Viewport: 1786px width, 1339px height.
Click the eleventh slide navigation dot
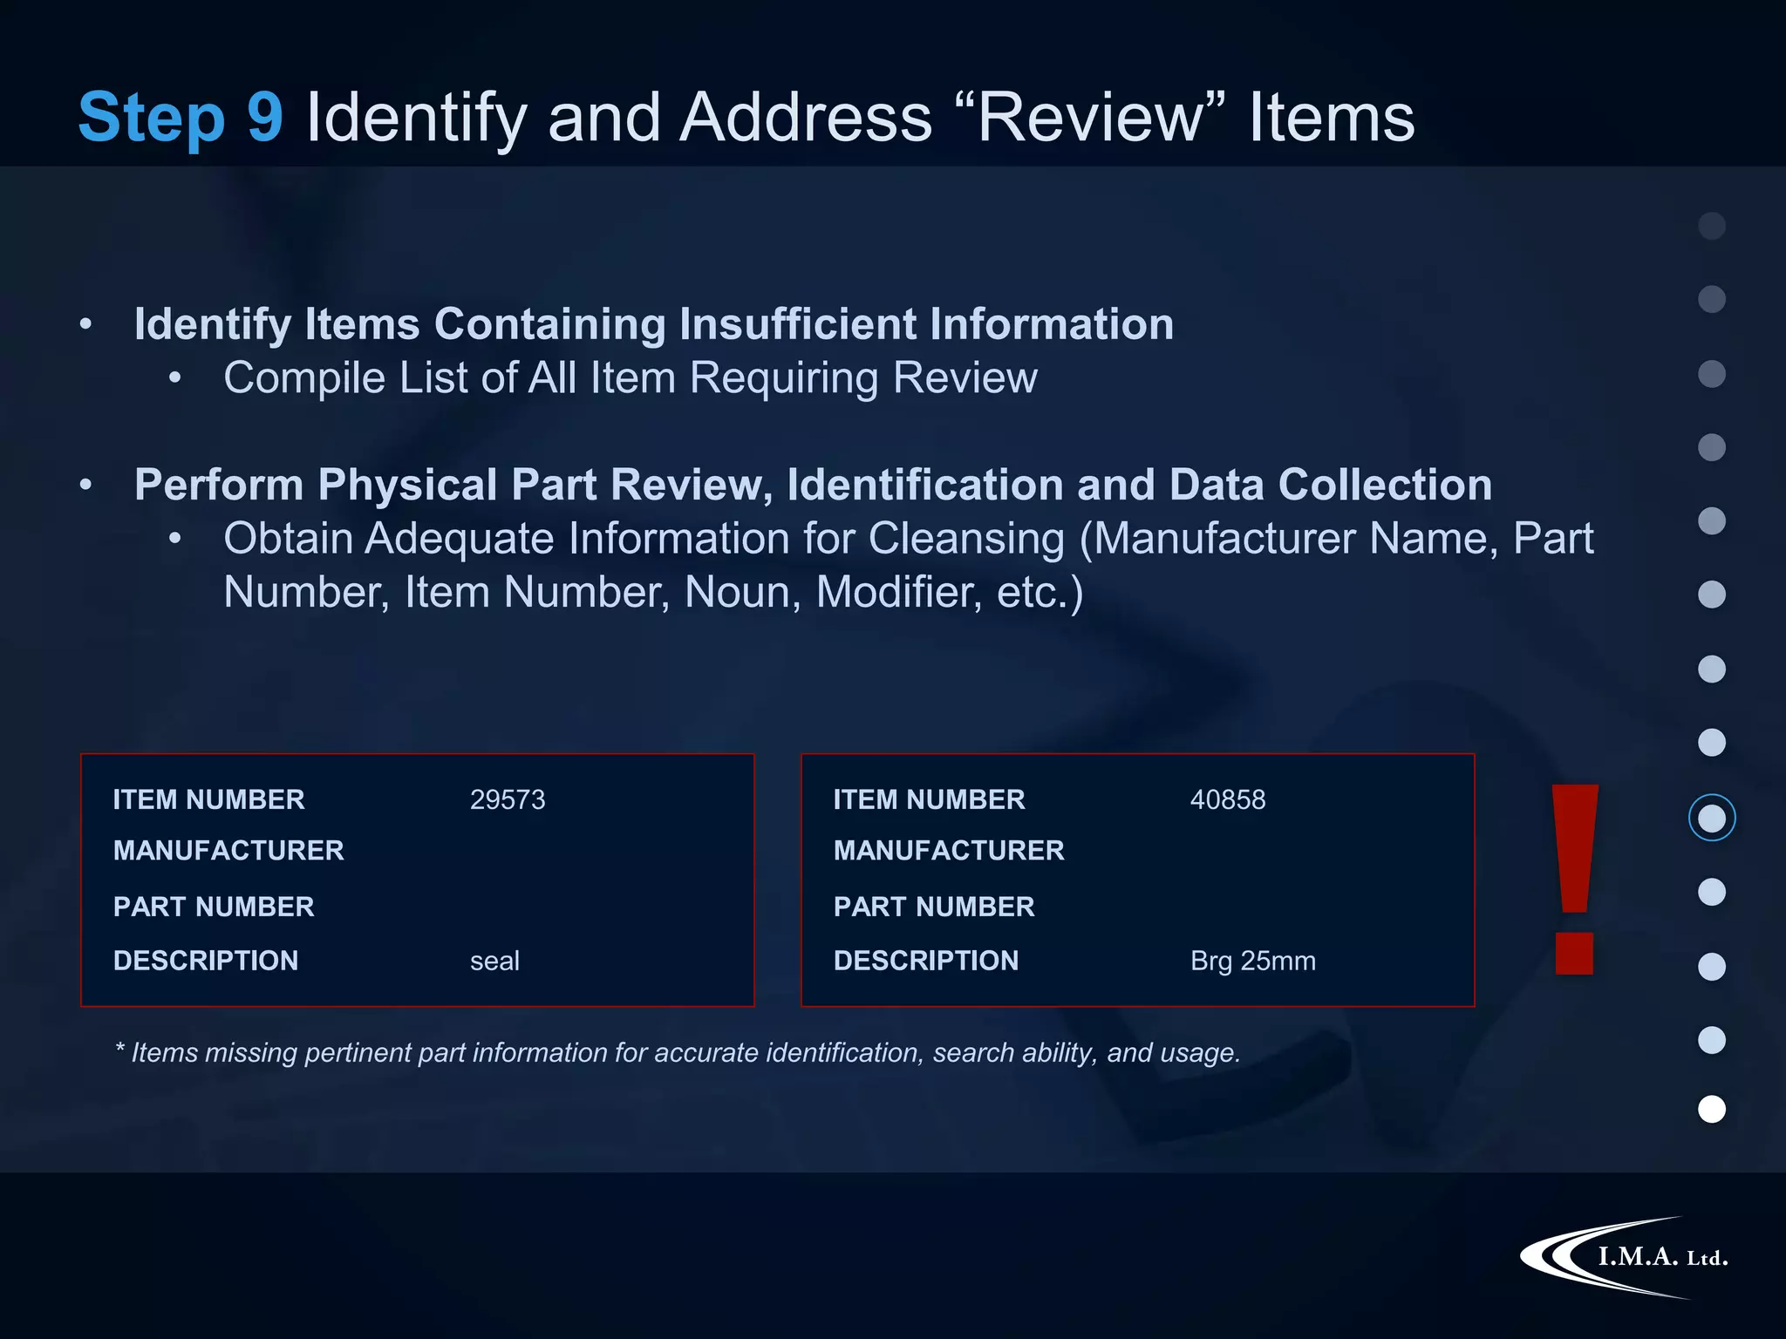[x=1712, y=966]
